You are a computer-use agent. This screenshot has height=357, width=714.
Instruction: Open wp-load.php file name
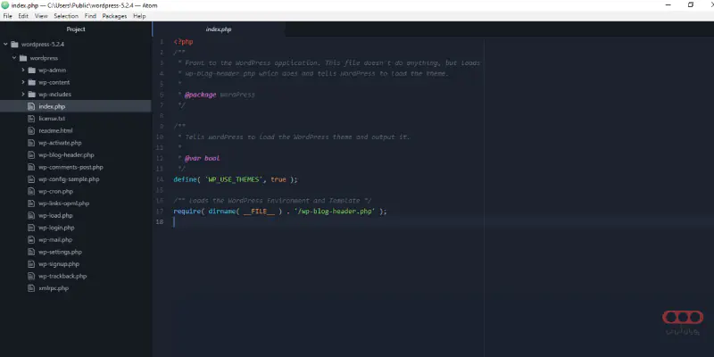click(55, 215)
